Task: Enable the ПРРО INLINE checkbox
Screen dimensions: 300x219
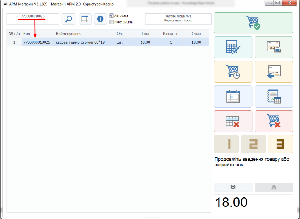Action: tap(111, 22)
